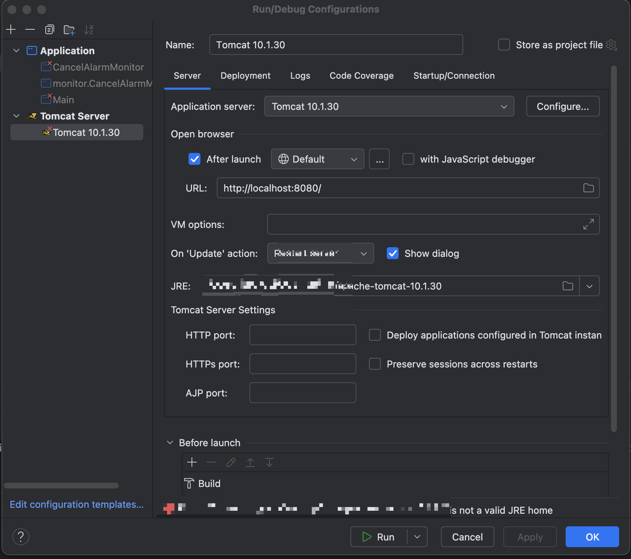Open the On 'Update' action dropdown
Screen dimensions: 631x559
pos(321,253)
